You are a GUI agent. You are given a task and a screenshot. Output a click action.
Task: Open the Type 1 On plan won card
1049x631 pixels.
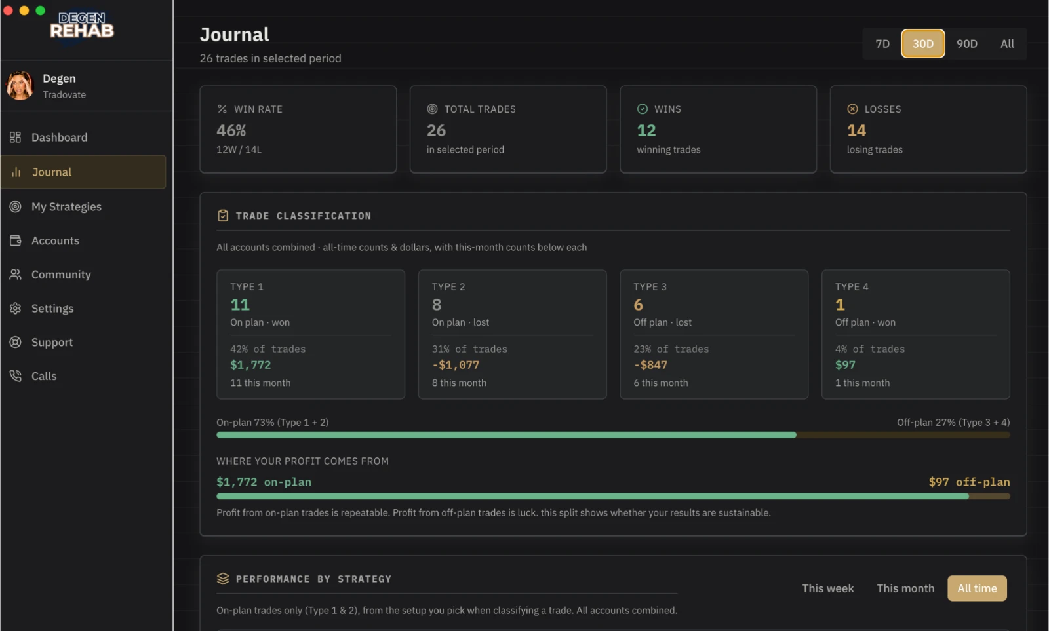(311, 334)
